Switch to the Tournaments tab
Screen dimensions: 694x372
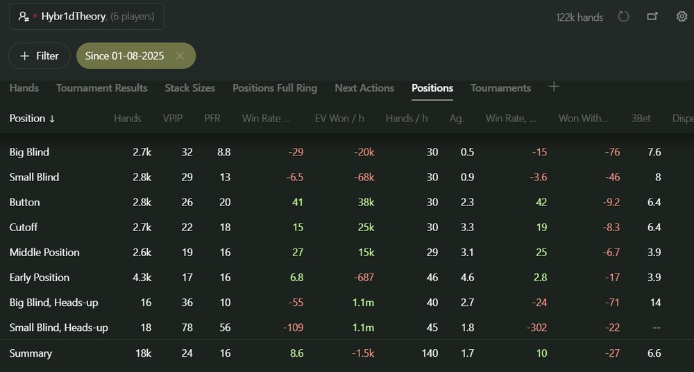[500, 88]
